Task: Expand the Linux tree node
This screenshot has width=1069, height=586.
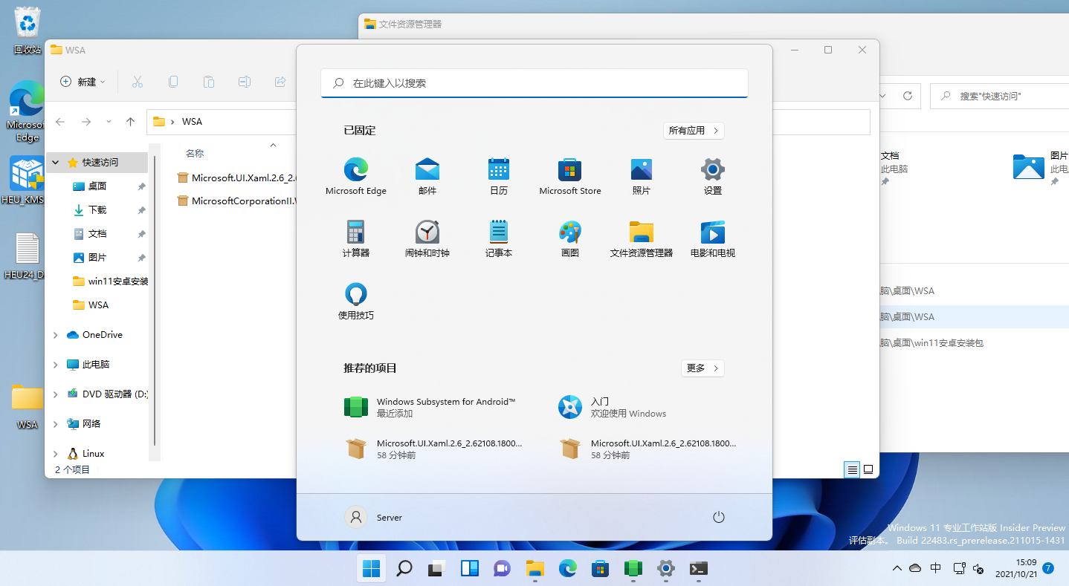Action: pos(56,454)
